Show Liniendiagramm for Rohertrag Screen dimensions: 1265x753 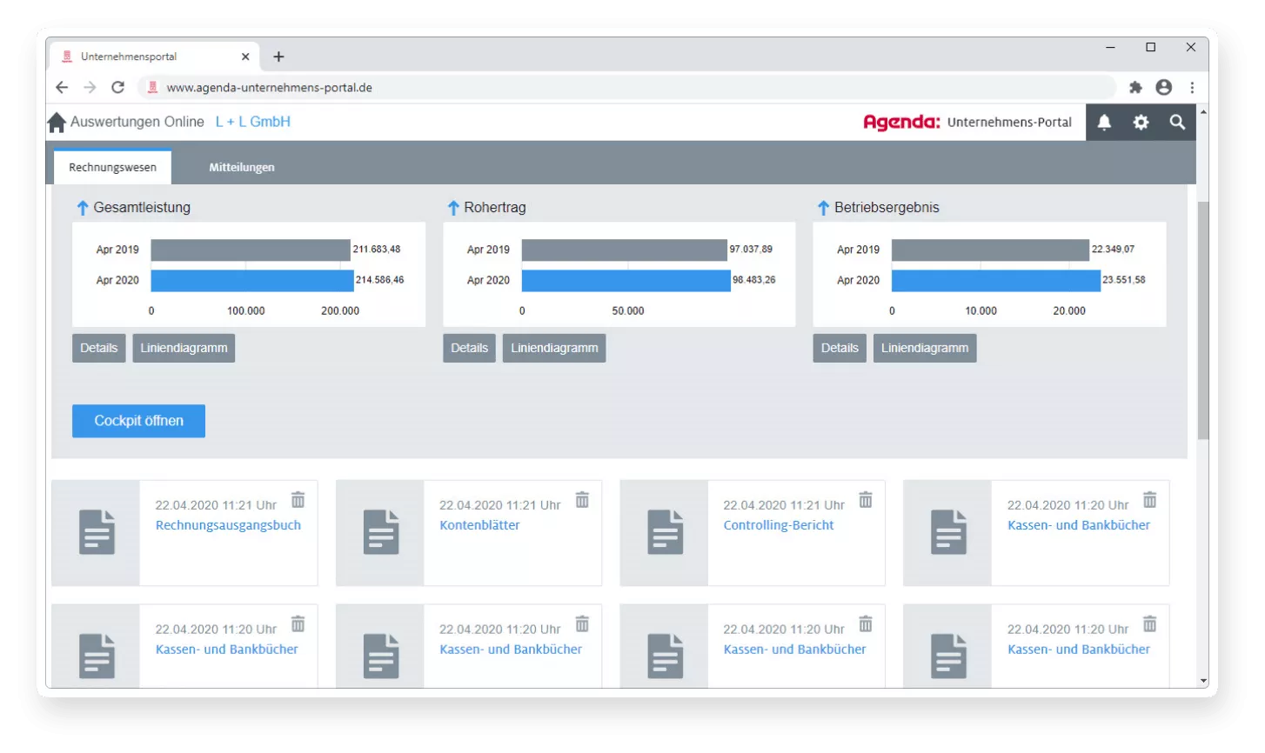(554, 348)
